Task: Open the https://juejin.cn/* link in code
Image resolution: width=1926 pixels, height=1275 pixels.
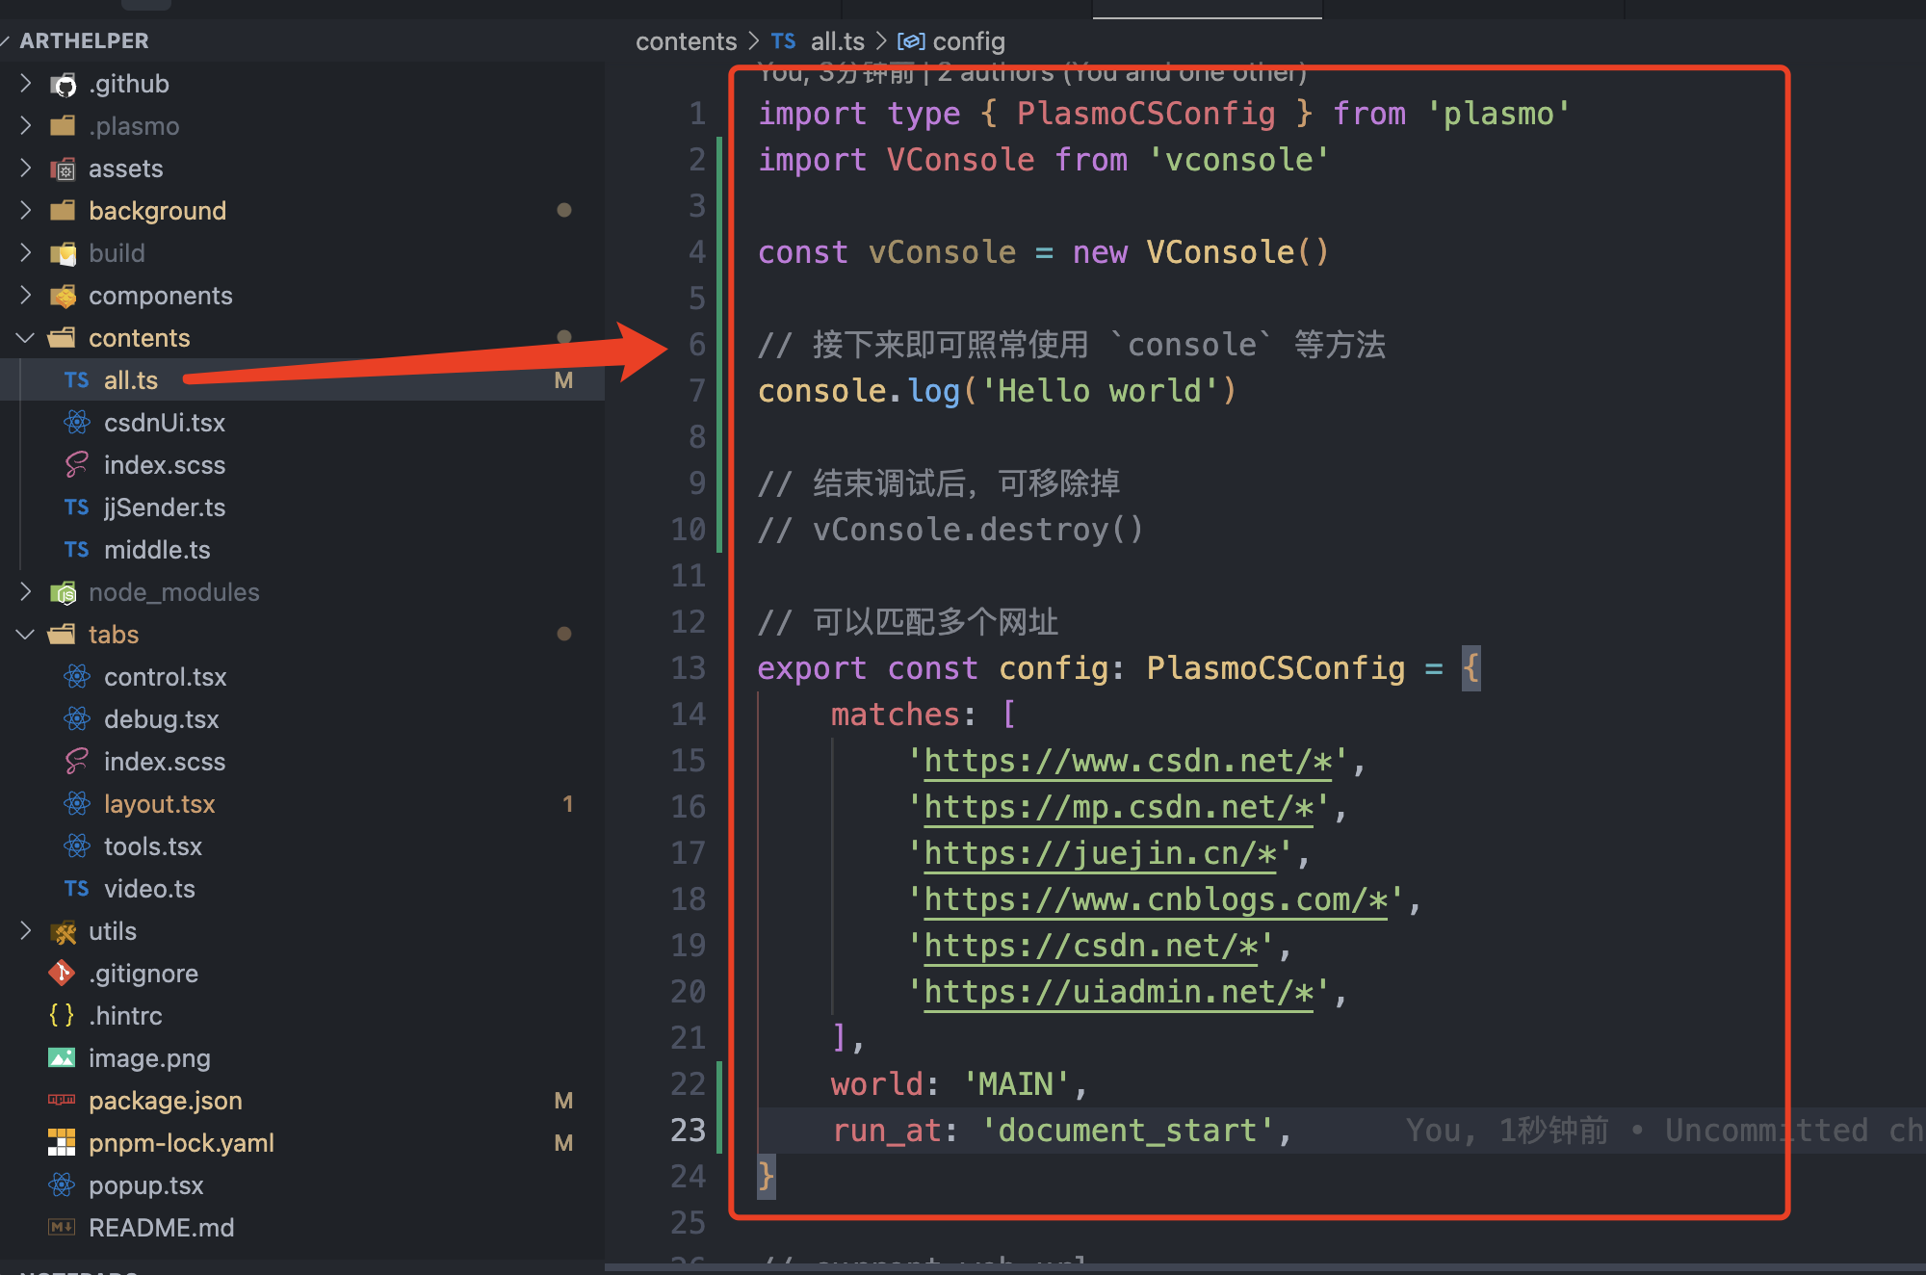Action: coord(1100,854)
